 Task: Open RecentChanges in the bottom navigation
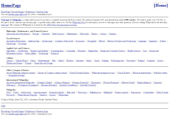point(18,111)
